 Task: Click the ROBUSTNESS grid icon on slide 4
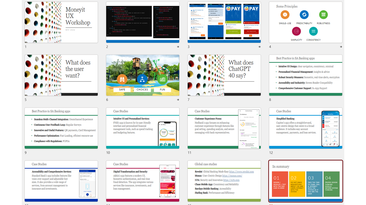click(x=323, y=15)
